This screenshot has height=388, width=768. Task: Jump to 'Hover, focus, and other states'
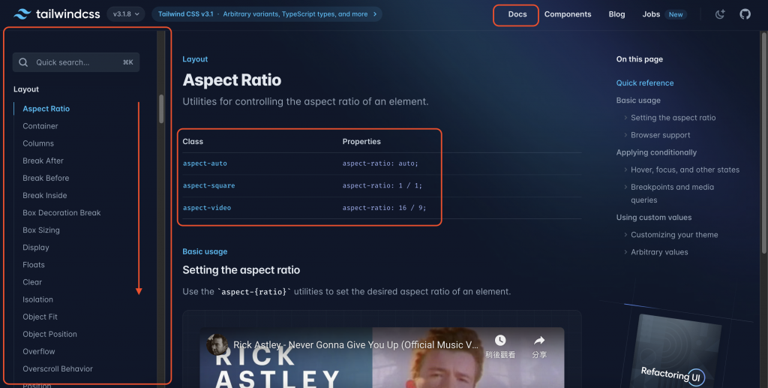pos(685,170)
